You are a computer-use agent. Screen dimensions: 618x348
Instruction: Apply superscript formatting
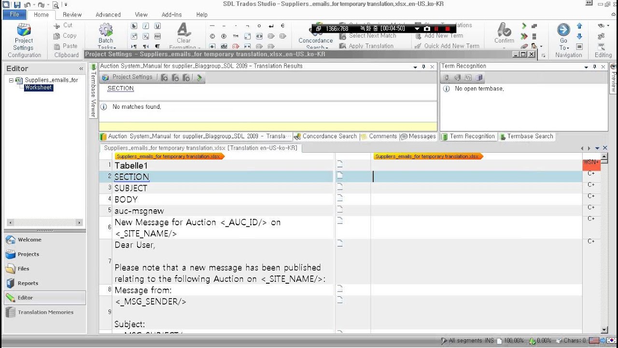point(134,37)
